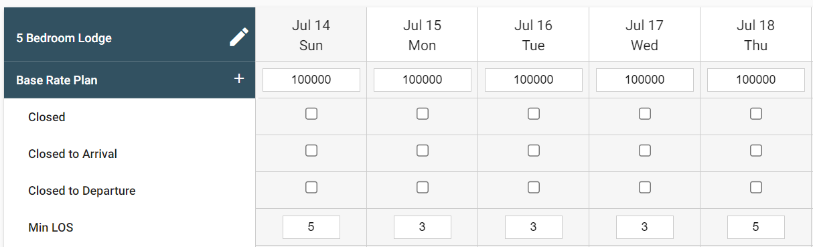Click the Jul 15 Mon column header

tap(423, 35)
